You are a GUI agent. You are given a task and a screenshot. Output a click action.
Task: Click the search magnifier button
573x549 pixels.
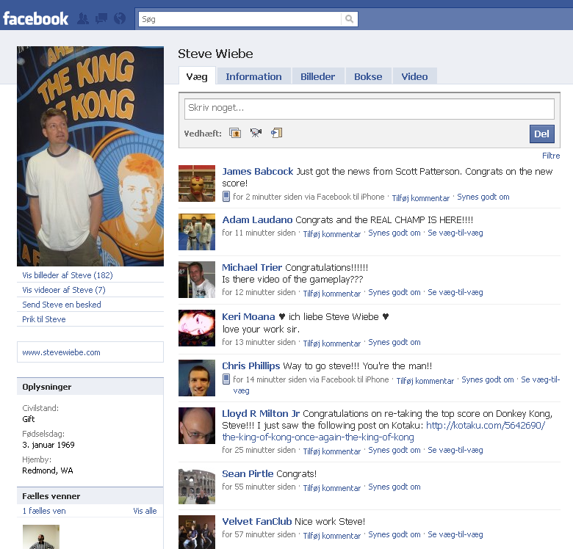349,19
